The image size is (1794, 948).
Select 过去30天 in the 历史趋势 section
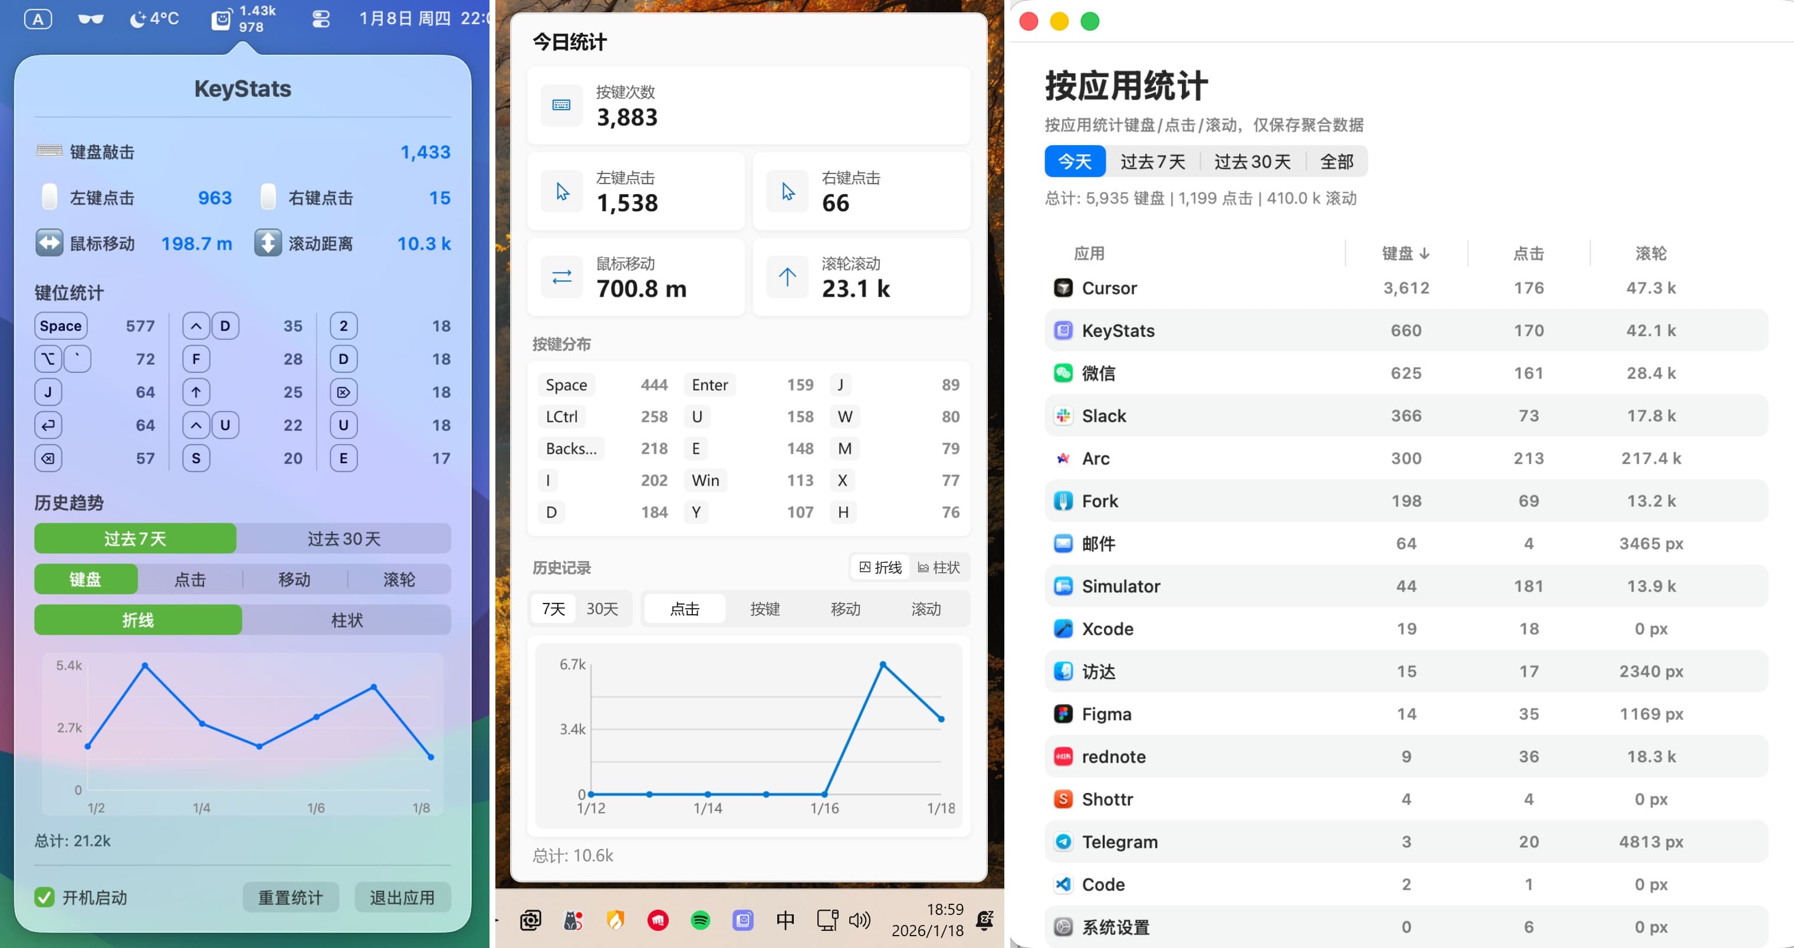point(343,539)
